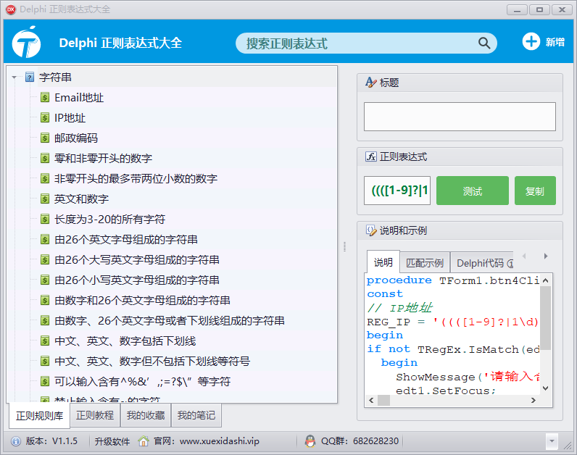Image resolution: width=577 pixels, height=455 pixels.
Task: Click the panel splitter grip handle
Action: [344, 246]
